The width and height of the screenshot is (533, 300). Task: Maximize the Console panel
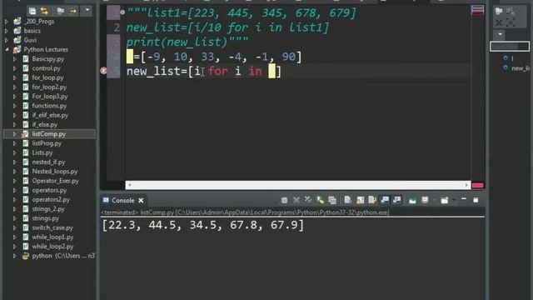click(476, 200)
